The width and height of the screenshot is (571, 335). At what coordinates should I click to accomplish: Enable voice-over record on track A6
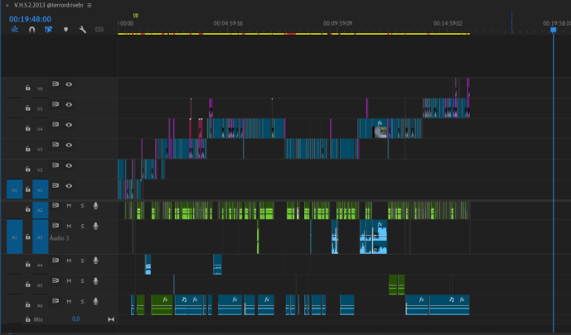tap(95, 302)
